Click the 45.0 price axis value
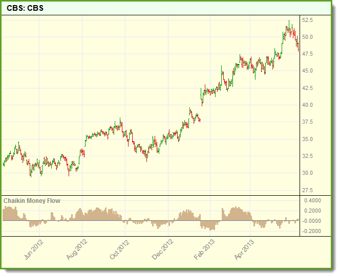340x277 pixels. tap(308, 71)
